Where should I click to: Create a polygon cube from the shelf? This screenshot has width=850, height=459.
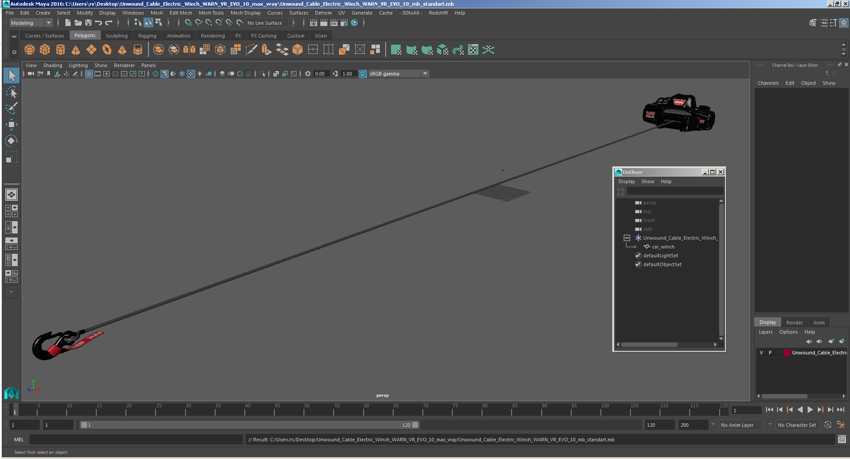click(x=45, y=50)
